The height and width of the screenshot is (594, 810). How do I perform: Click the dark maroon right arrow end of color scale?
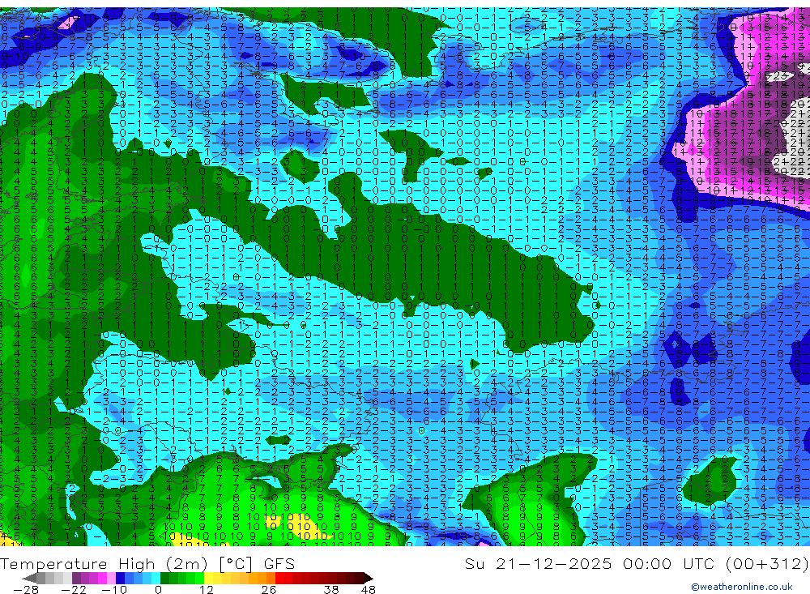[x=369, y=578]
